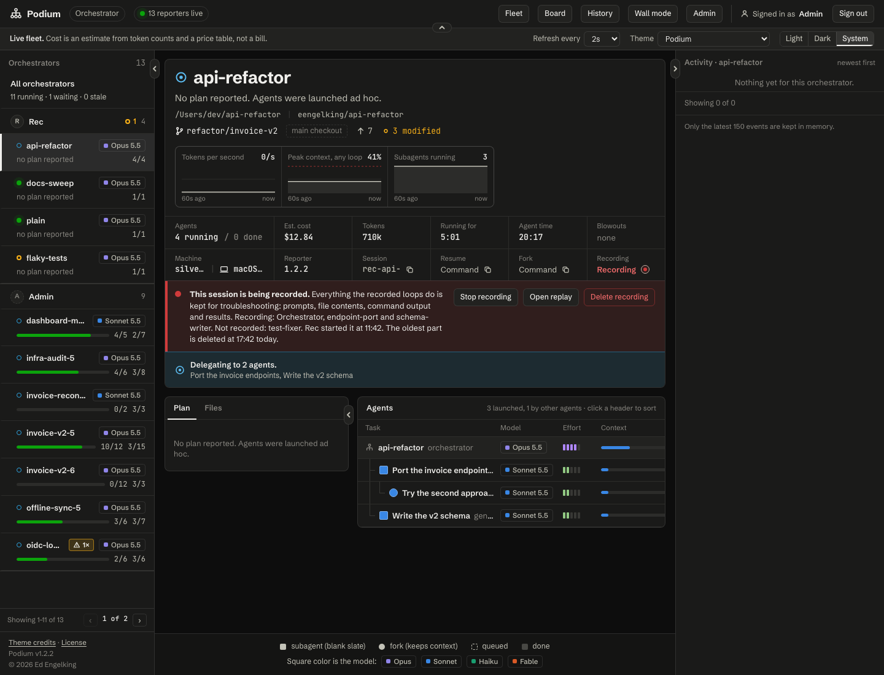Copy the Fork command
The image size is (884, 675).
566,269
